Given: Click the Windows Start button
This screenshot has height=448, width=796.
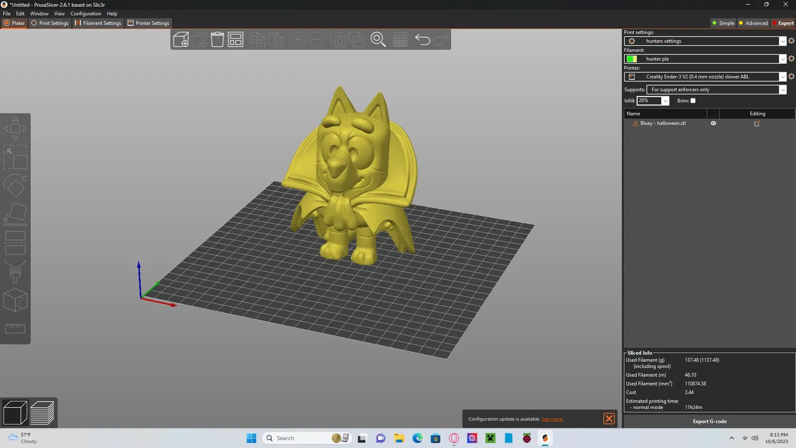Looking at the screenshot, I should coord(251,438).
